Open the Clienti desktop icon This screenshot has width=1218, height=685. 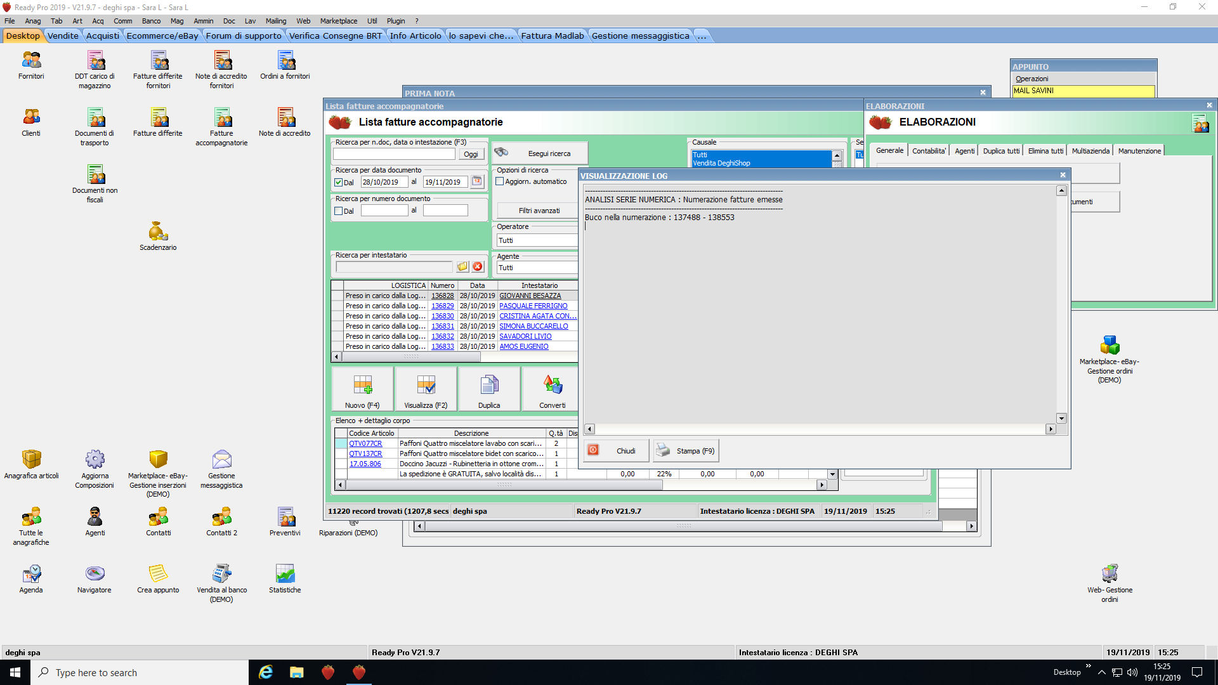[31, 122]
